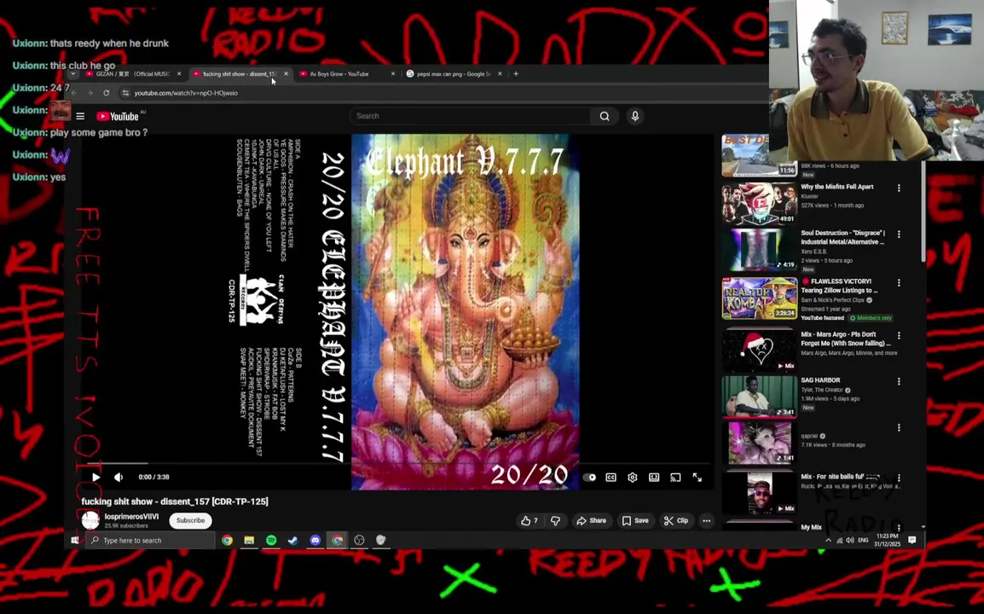Seek on the video progress bar
The image size is (984, 614).
click(398, 463)
